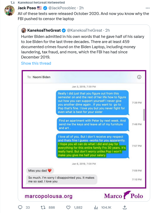Screen dimensions: 154x213
Task: Retweet using the retweet arrows icon
Action: (x=43, y=207)
